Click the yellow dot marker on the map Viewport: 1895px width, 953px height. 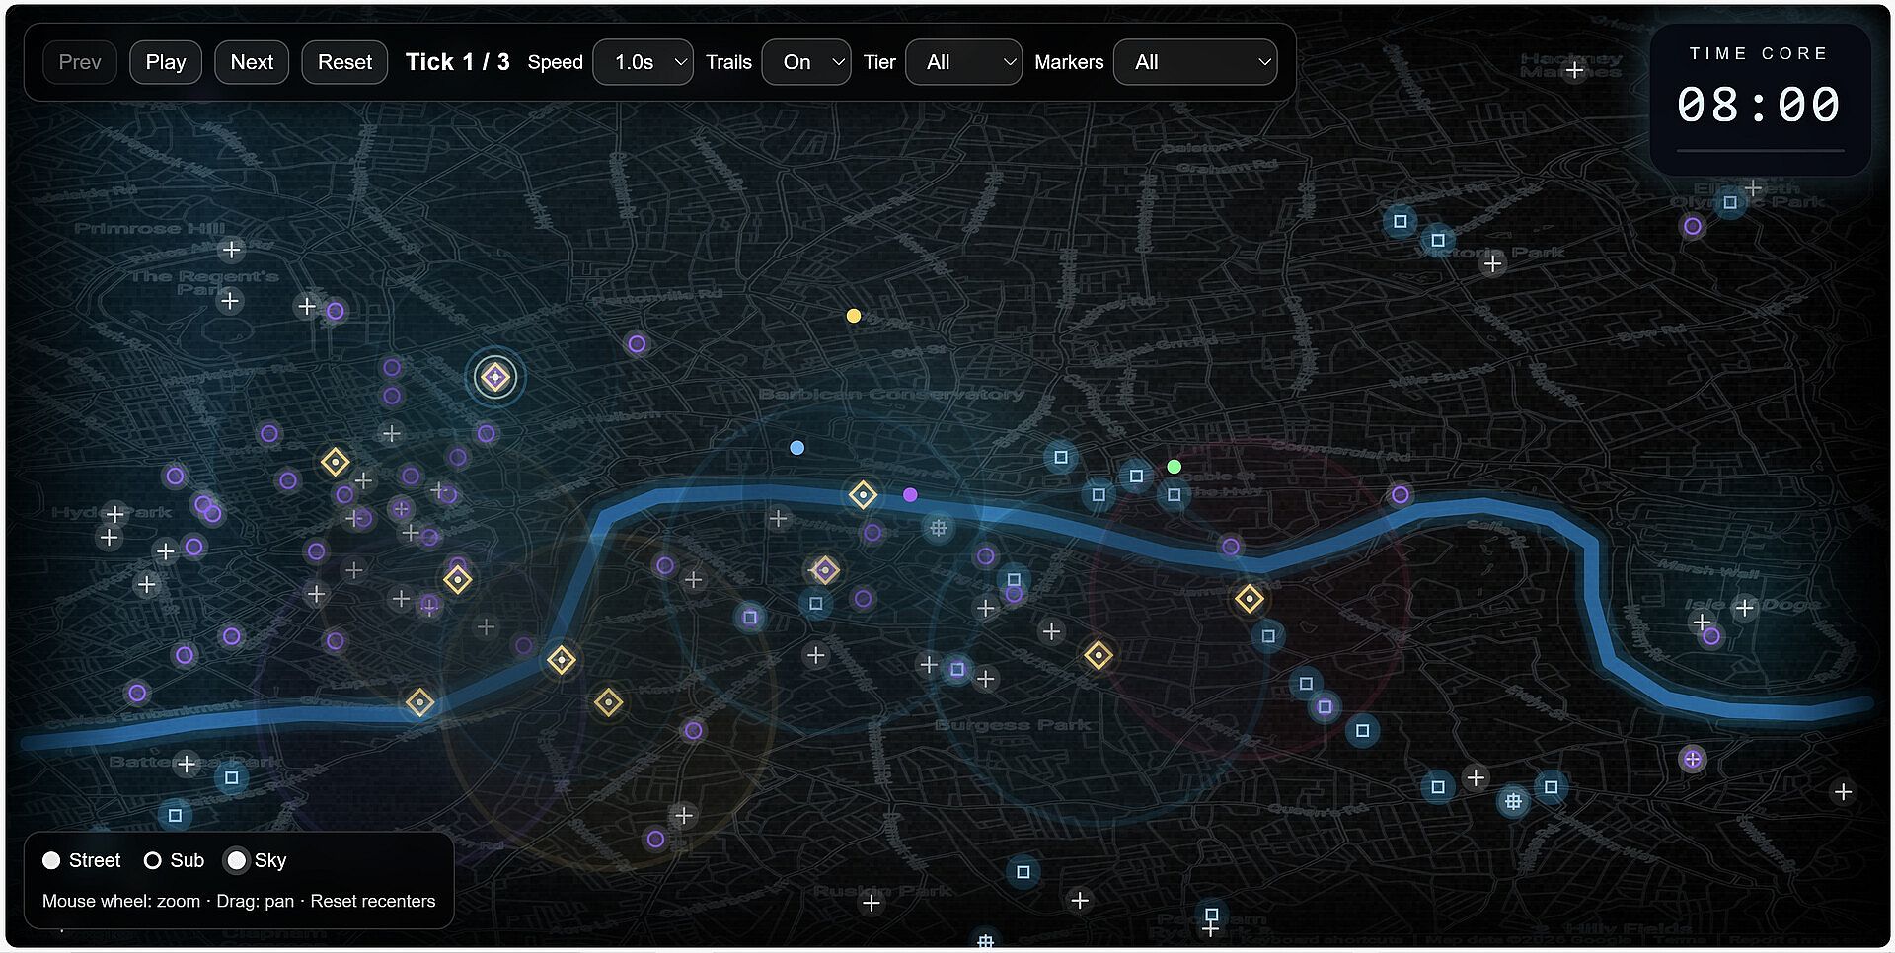854,316
